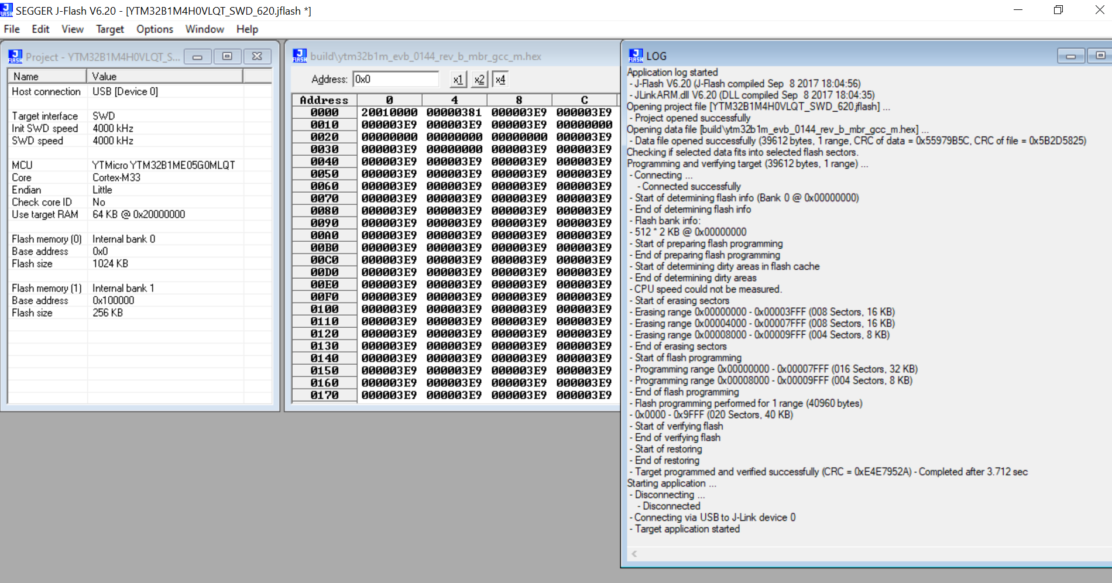This screenshot has width=1112, height=583.
Task: Open the Target menu
Action: pos(110,29)
